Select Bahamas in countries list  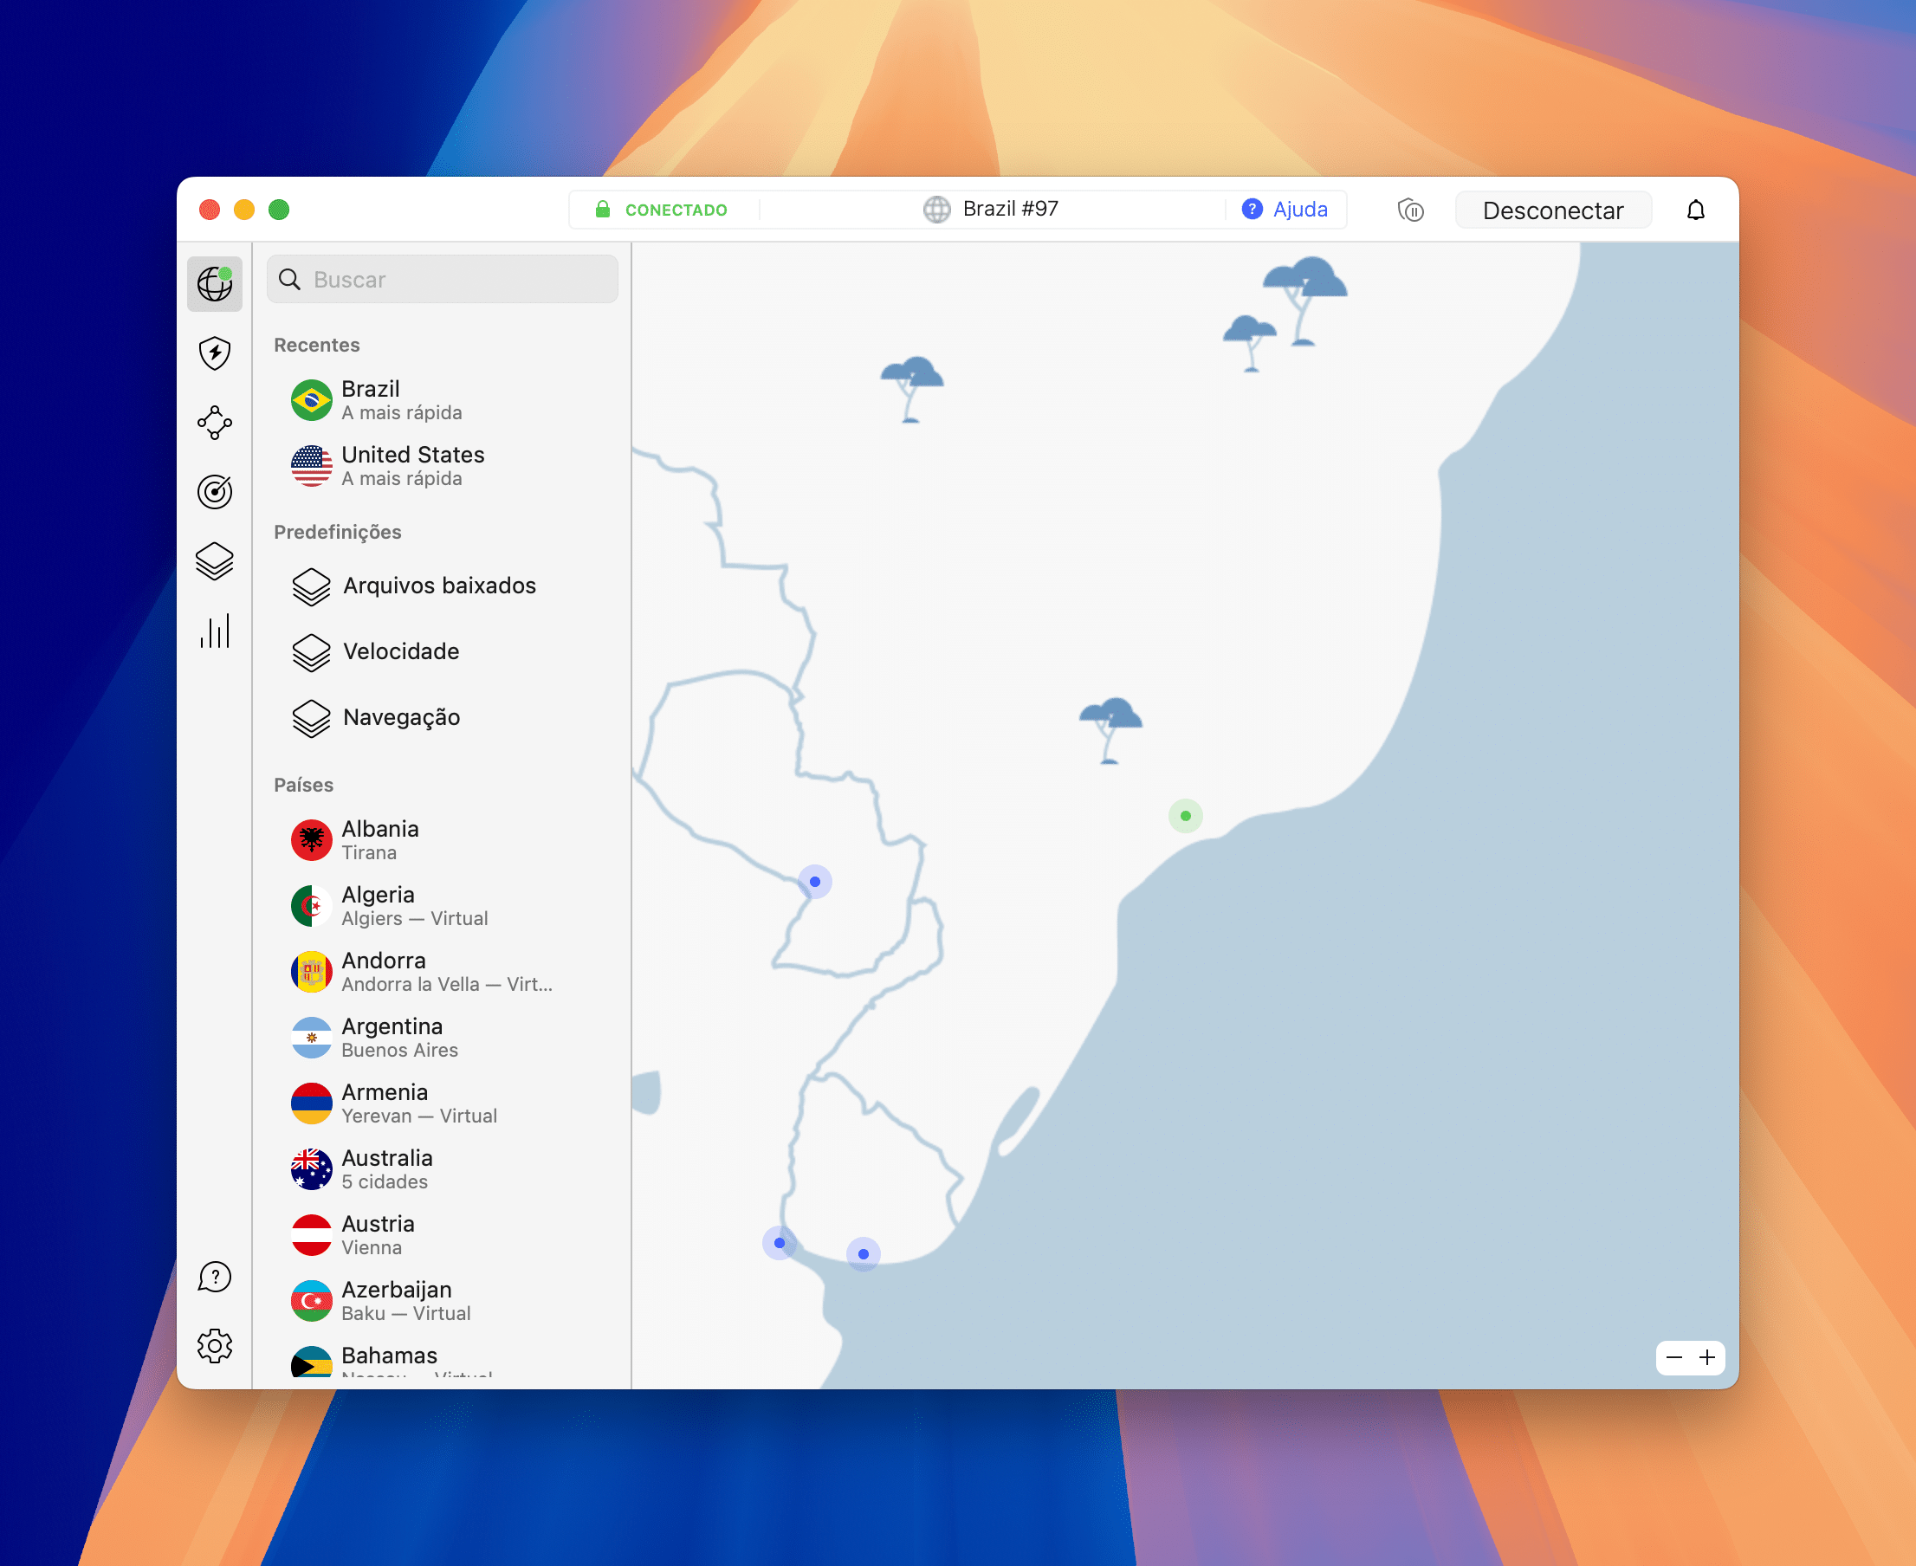(x=442, y=1362)
